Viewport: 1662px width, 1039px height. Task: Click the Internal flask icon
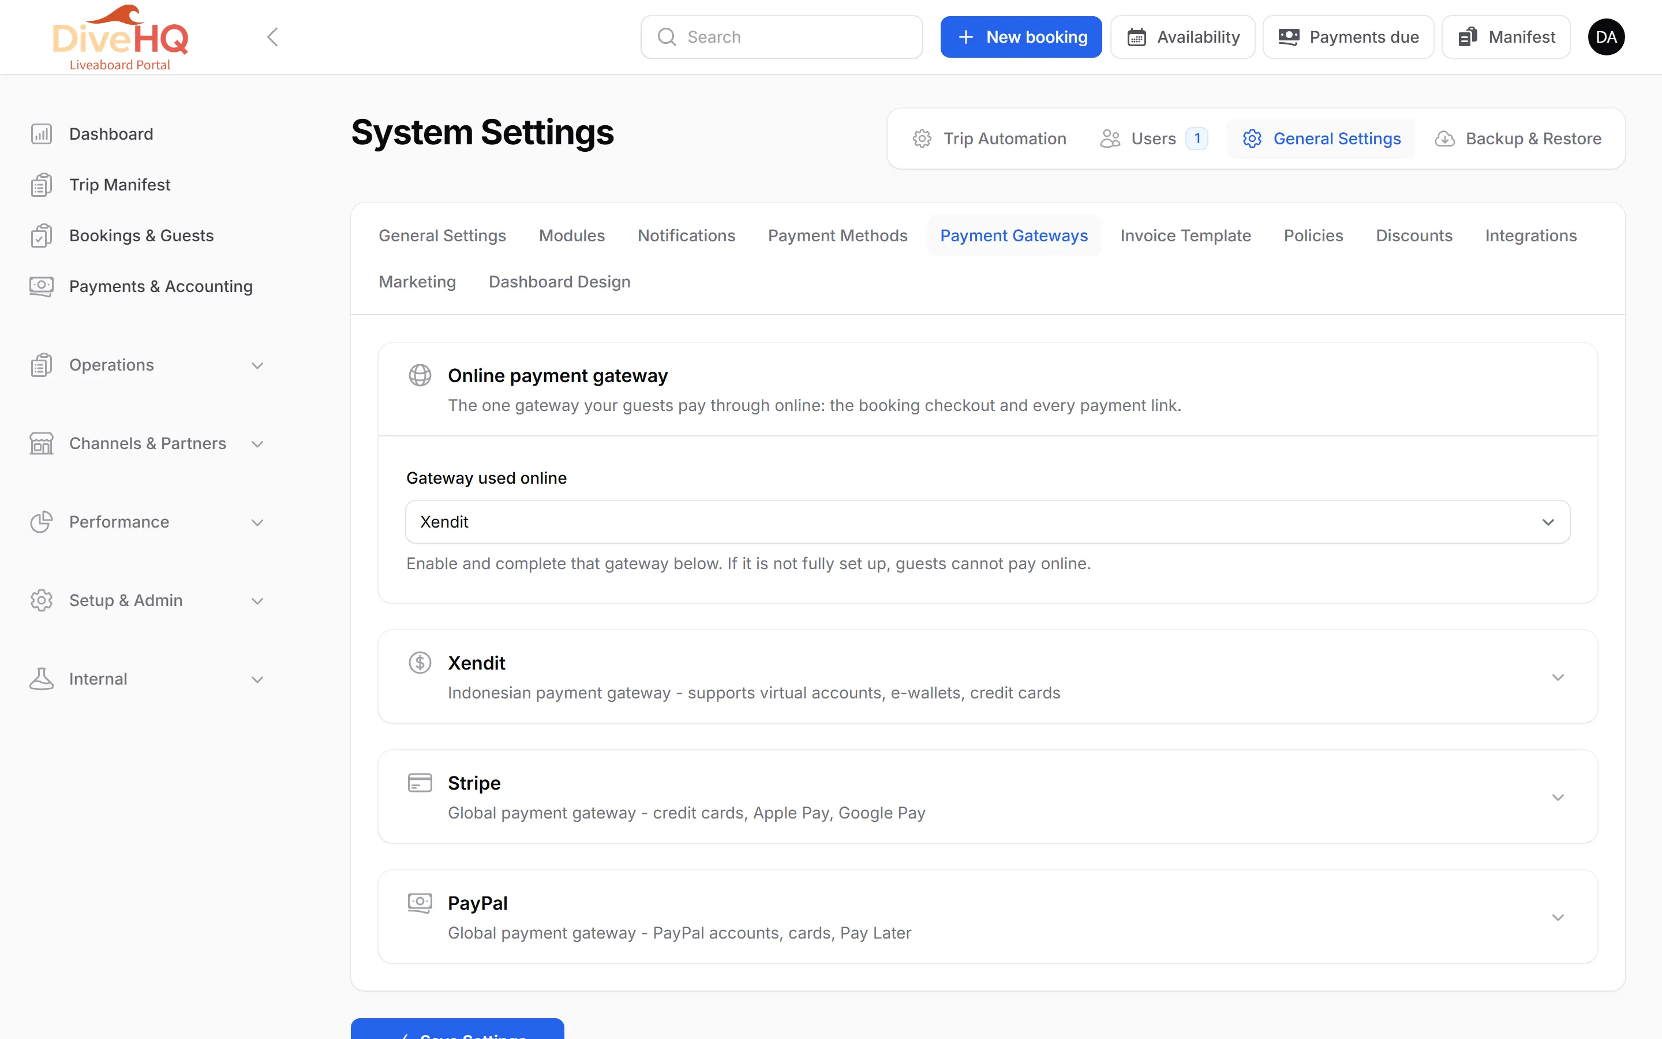[41, 678]
